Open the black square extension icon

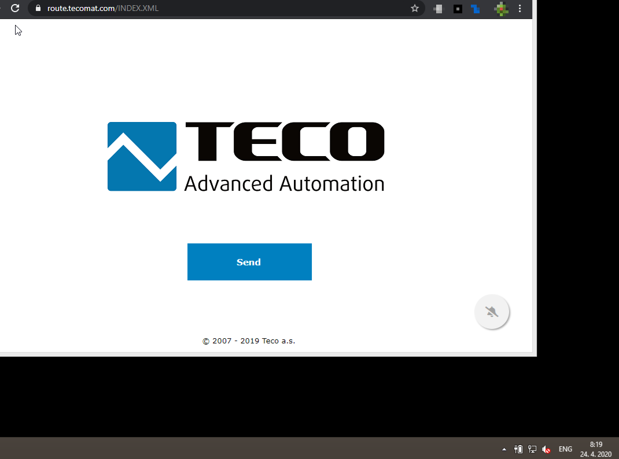point(458,9)
